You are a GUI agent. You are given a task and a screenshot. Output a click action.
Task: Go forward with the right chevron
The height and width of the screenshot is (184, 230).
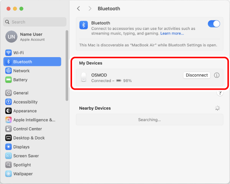click(90, 8)
